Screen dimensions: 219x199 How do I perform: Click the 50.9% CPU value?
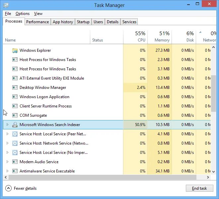click(140, 125)
